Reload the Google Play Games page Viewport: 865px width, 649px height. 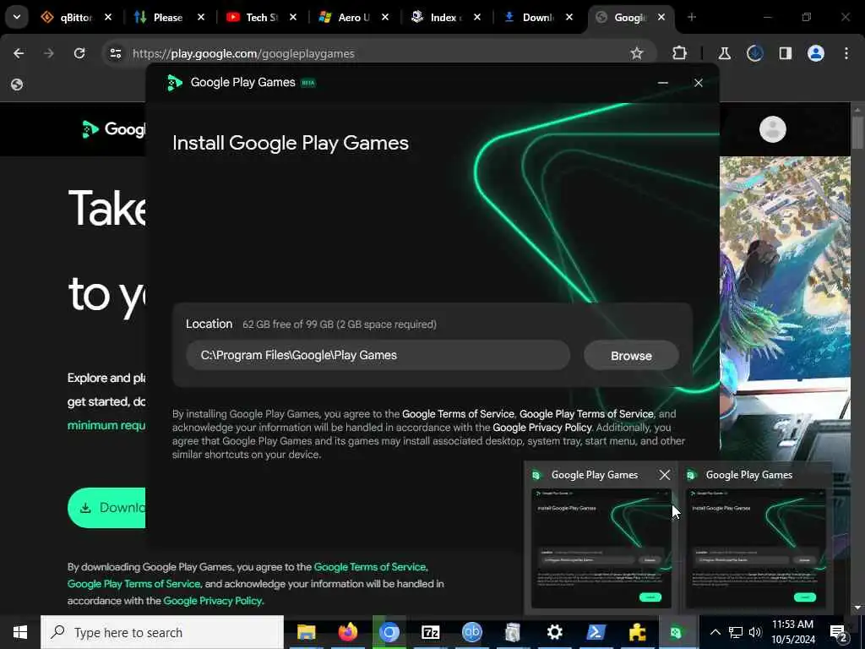click(79, 53)
